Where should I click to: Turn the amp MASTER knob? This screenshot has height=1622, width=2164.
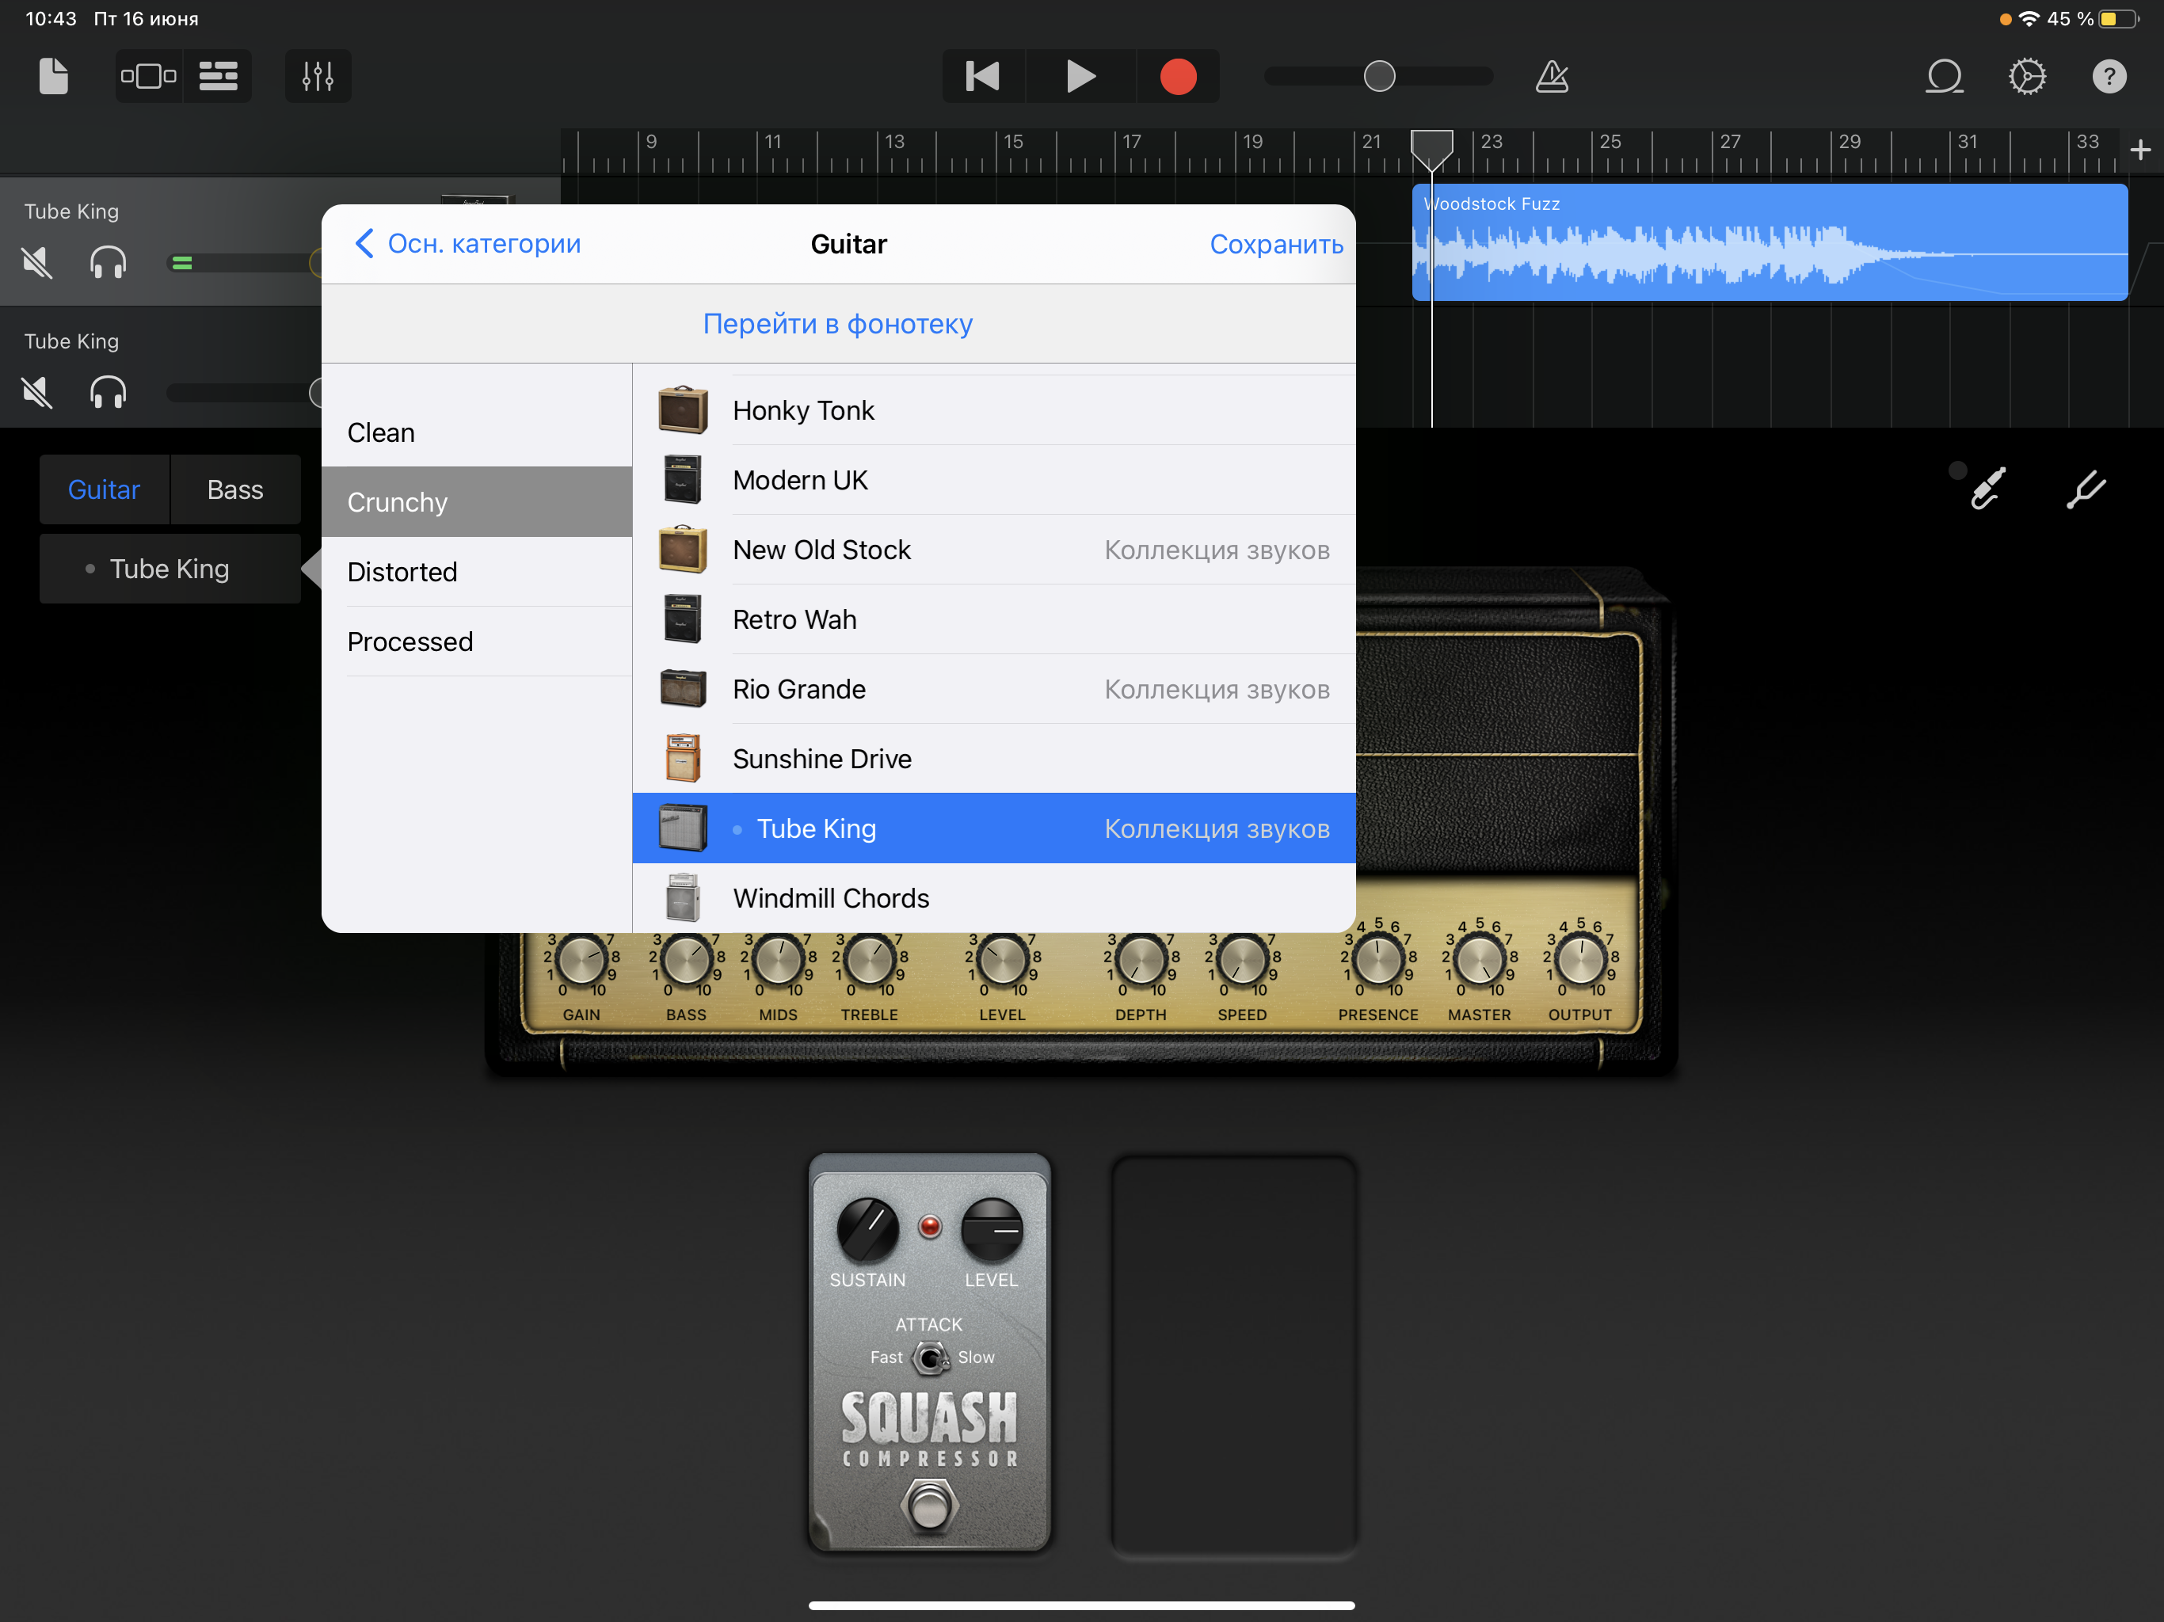coord(1479,960)
